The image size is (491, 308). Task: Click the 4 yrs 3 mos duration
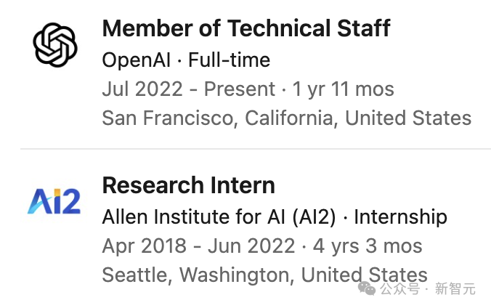tap(368, 246)
